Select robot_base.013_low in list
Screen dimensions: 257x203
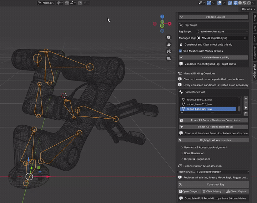[208, 99]
